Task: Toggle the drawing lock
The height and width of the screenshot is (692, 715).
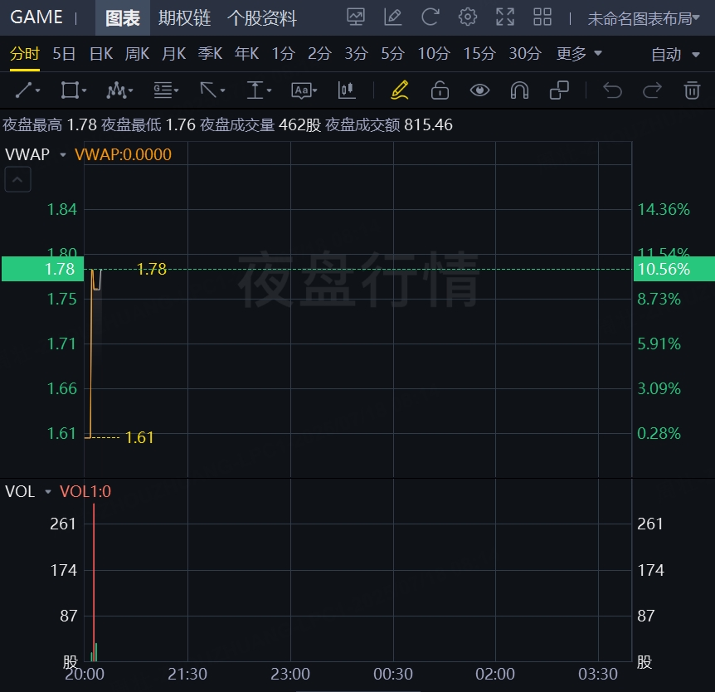Action: click(x=440, y=90)
